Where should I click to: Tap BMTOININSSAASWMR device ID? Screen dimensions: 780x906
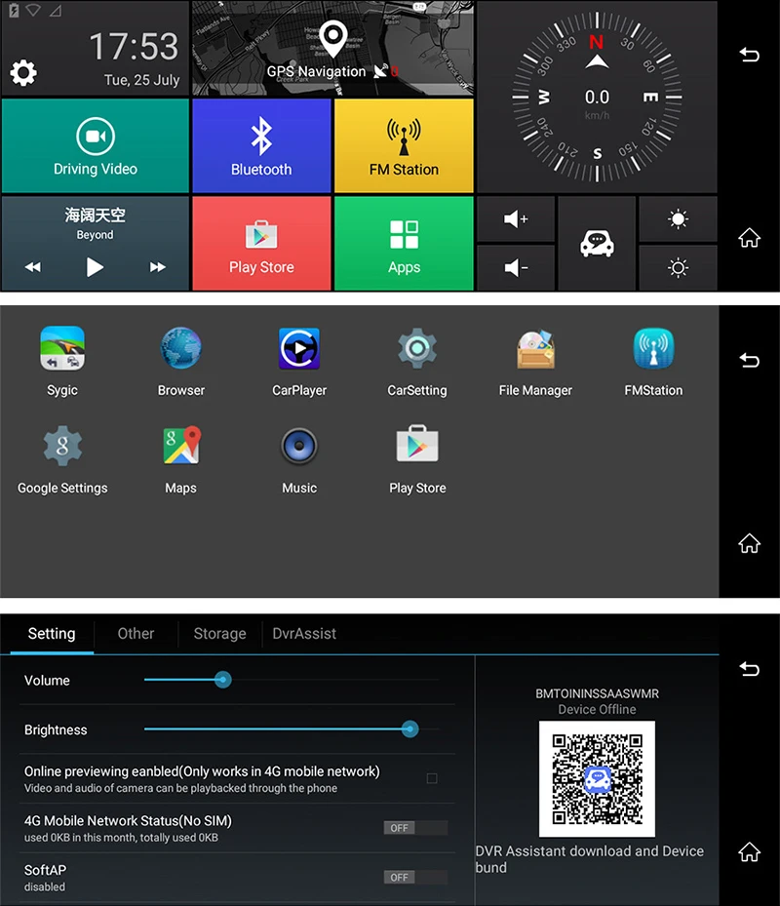coord(597,693)
